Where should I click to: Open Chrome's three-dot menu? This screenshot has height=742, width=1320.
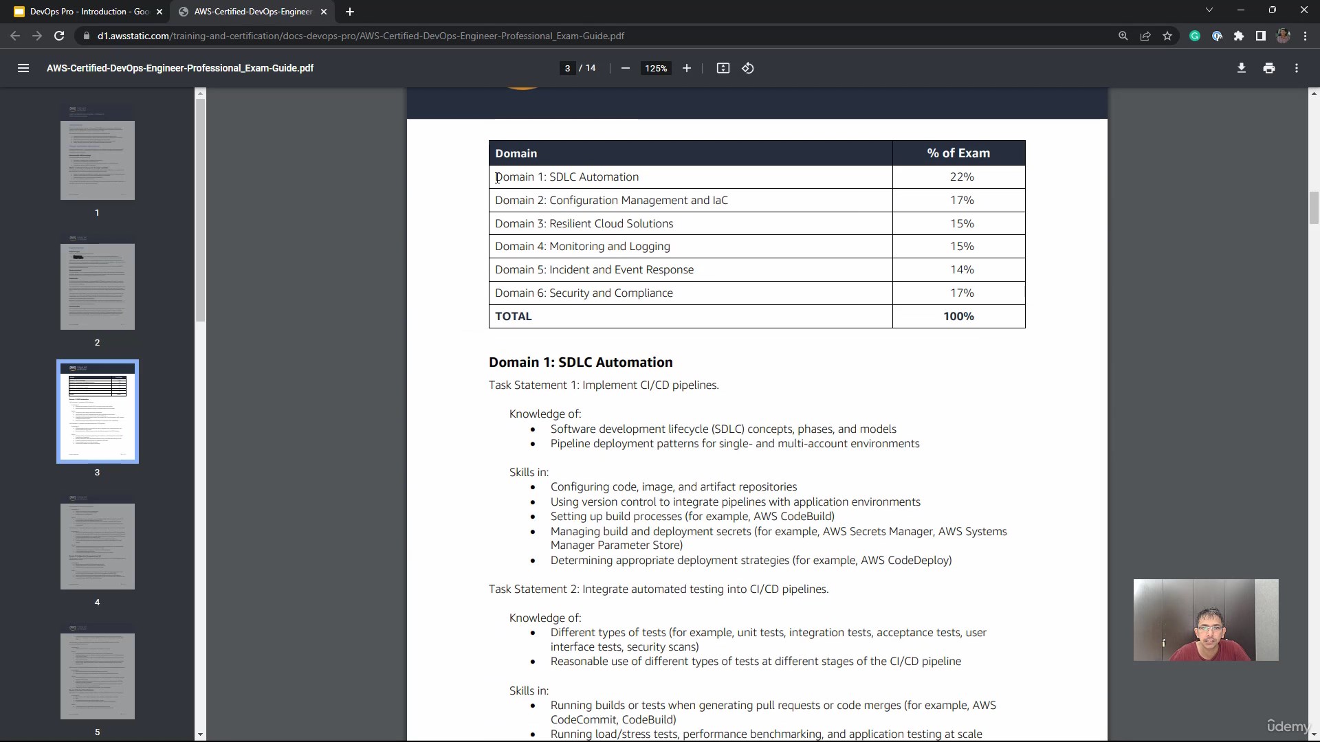(x=1305, y=36)
